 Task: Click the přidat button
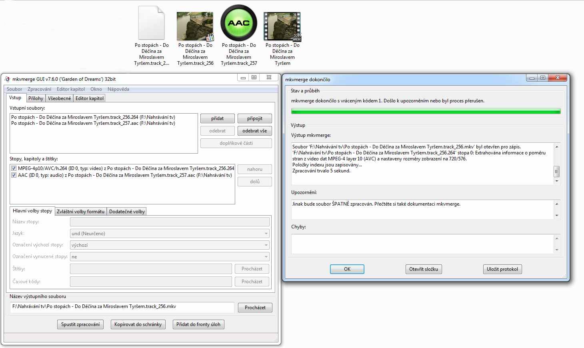point(217,118)
